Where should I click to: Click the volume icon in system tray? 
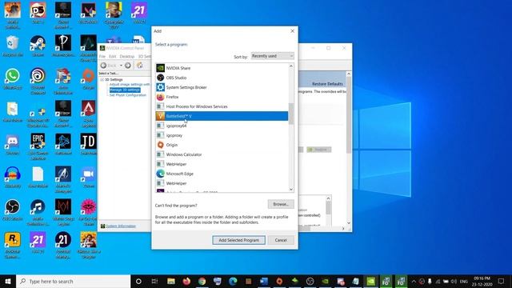point(454,281)
